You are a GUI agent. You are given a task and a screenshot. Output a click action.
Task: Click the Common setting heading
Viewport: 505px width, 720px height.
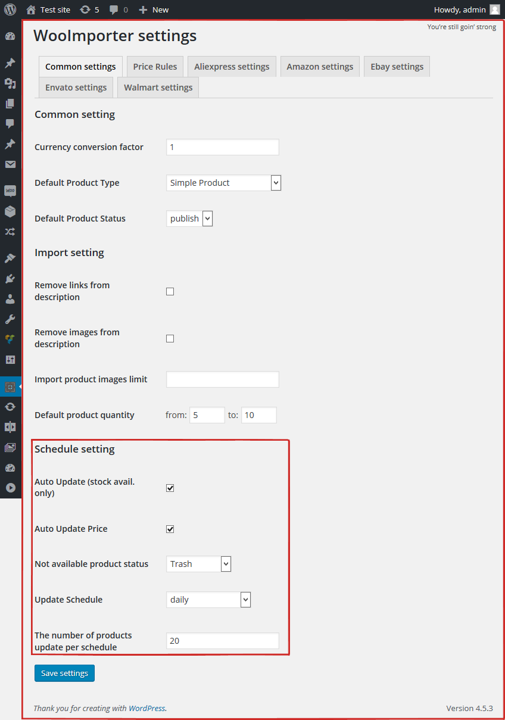74,114
